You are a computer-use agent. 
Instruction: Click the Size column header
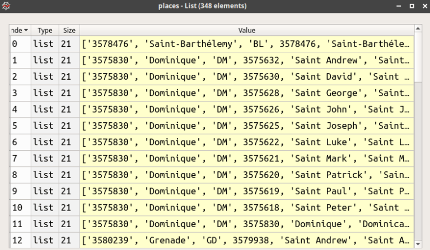(x=69, y=30)
